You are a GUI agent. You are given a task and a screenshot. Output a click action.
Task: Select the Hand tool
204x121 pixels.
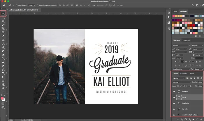[3, 85]
